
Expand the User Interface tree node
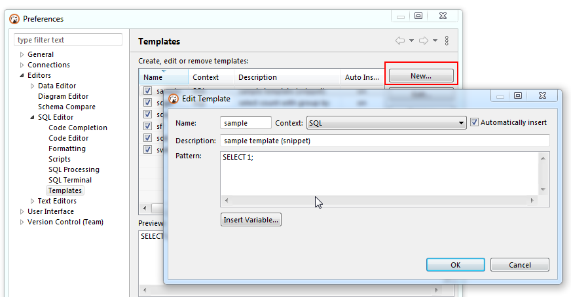[22, 211]
